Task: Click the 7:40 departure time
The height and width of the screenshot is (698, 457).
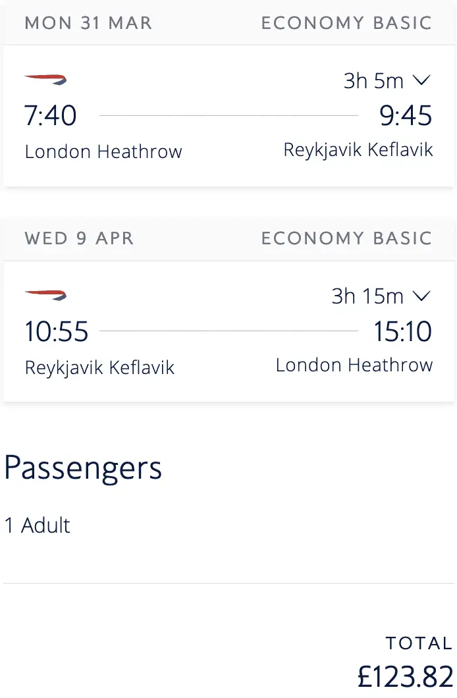Action: pos(51,116)
